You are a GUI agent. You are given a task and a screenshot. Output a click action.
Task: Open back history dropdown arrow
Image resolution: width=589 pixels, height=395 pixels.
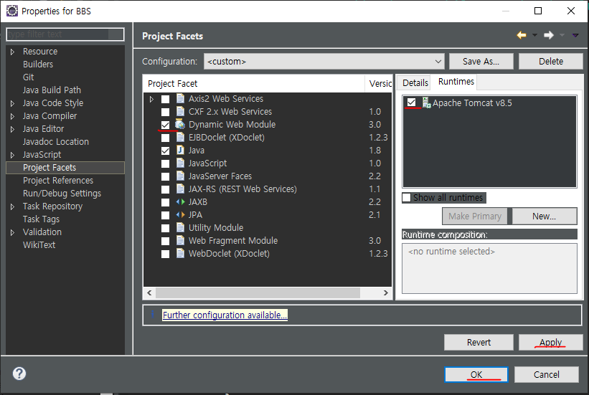tap(534, 35)
